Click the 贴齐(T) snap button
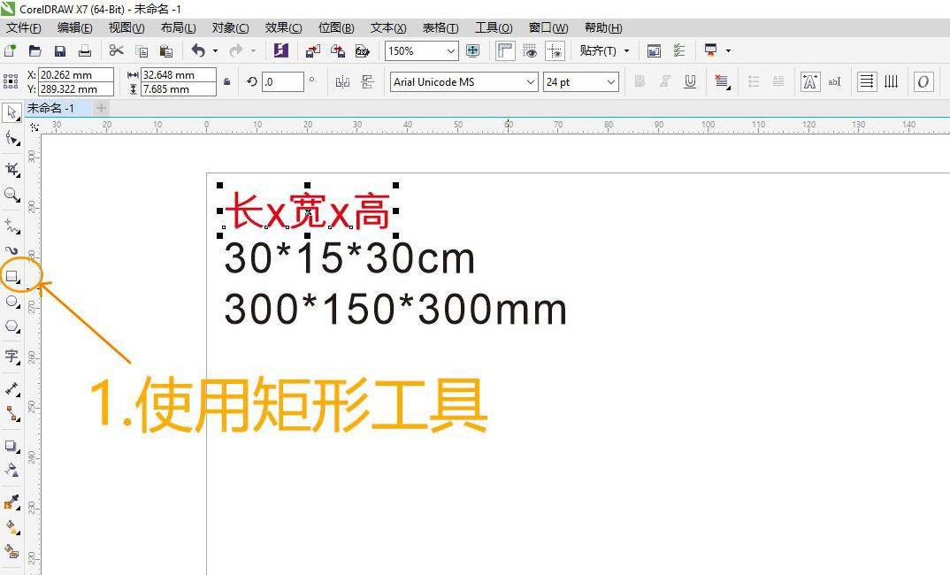 [x=600, y=50]
